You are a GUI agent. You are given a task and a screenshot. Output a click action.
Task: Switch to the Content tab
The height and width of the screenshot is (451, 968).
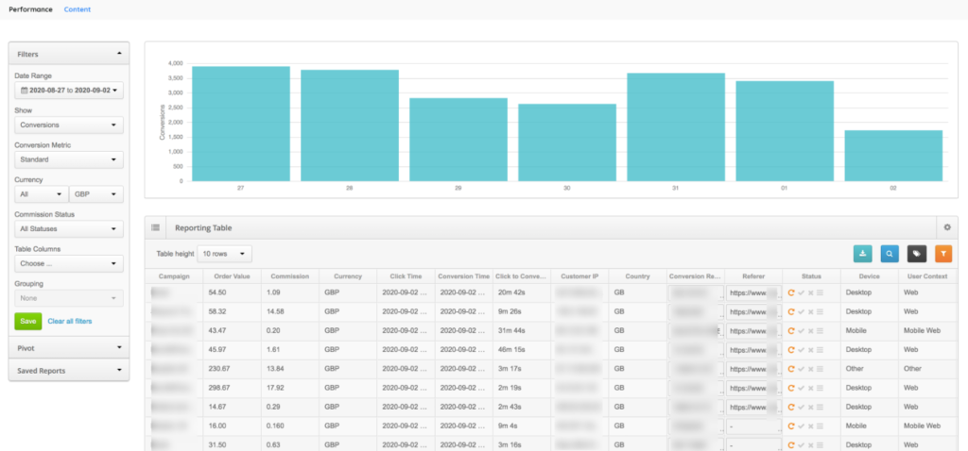(x=78, y=8)
